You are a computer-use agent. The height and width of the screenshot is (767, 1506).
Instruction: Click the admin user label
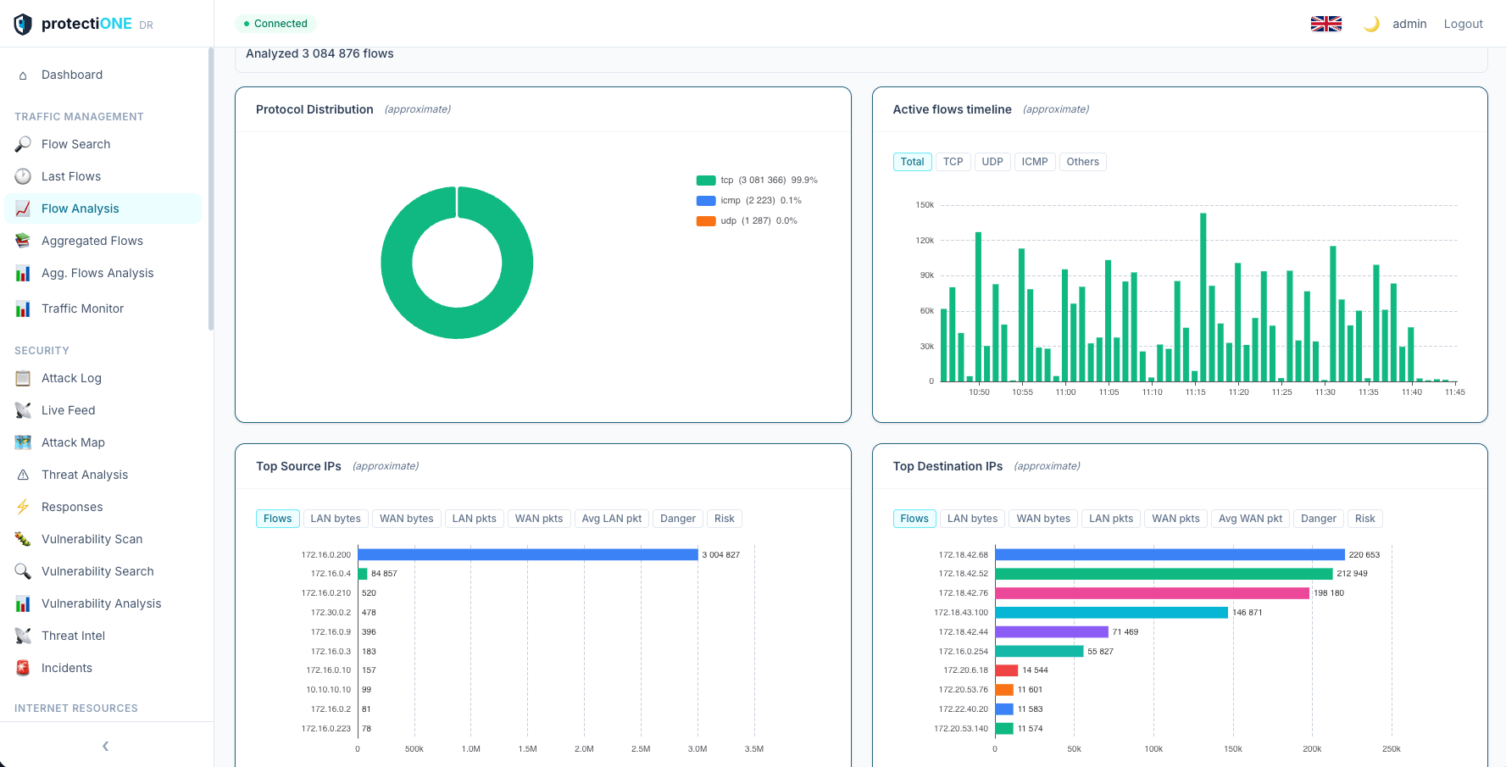tap(1409, 24)
